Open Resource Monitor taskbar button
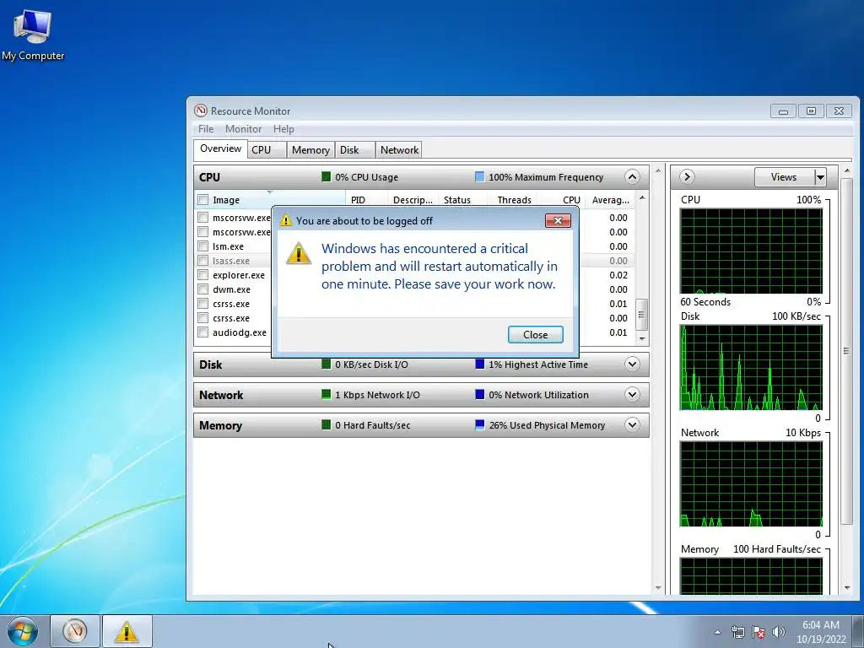This screenshot has height=648, width=864. click(x=75, y=631)
